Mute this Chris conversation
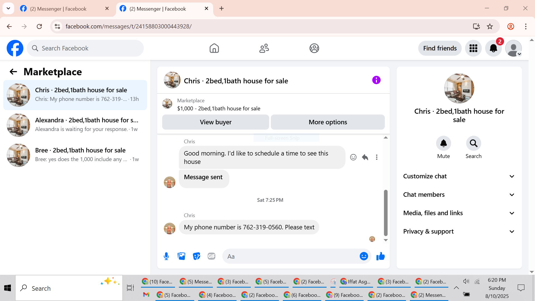This screenshot has height=301, width=535. point(443,144)
